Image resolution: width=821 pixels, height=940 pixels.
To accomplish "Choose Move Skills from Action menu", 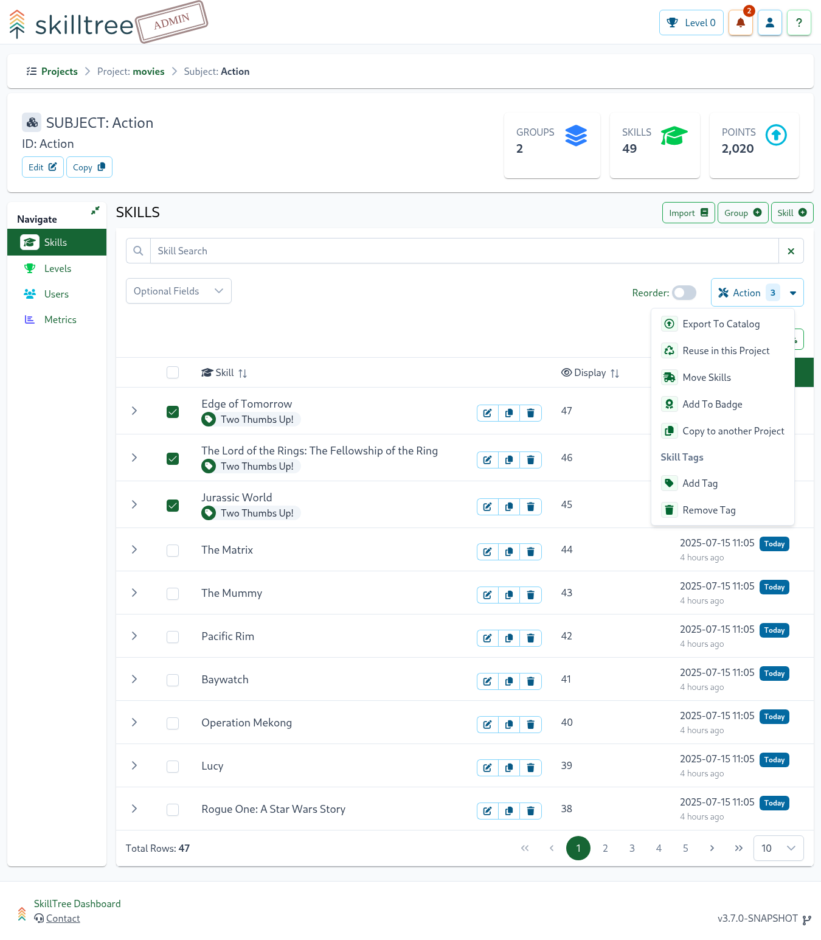I will (x=722, y=377).
